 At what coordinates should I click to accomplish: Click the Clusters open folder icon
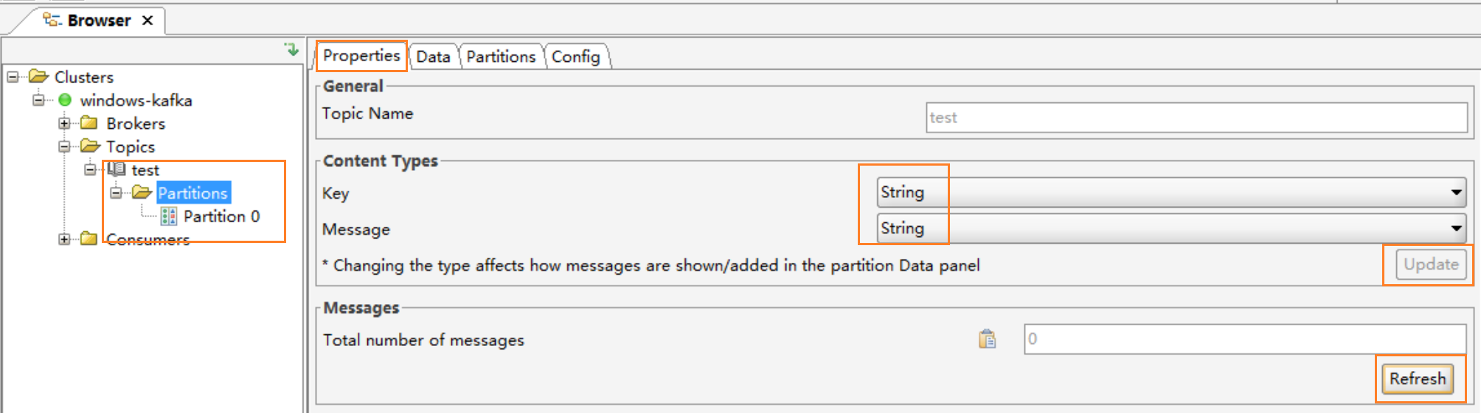38,77
